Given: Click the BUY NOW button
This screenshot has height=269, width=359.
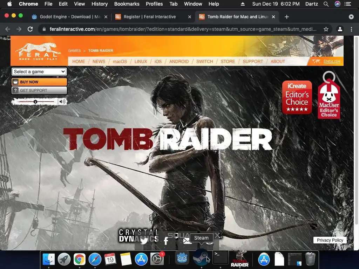Looking at the screenshot, I should click(x=39, y=82).
